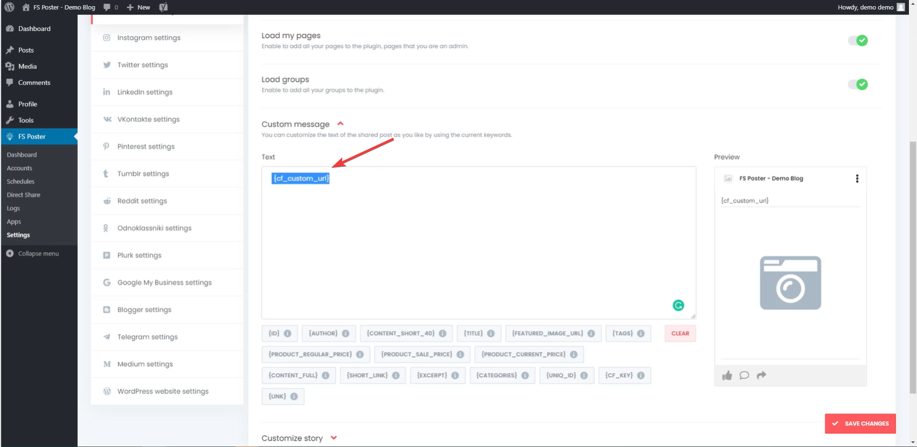Toggle the Load my pages switch

coord(858,40)
